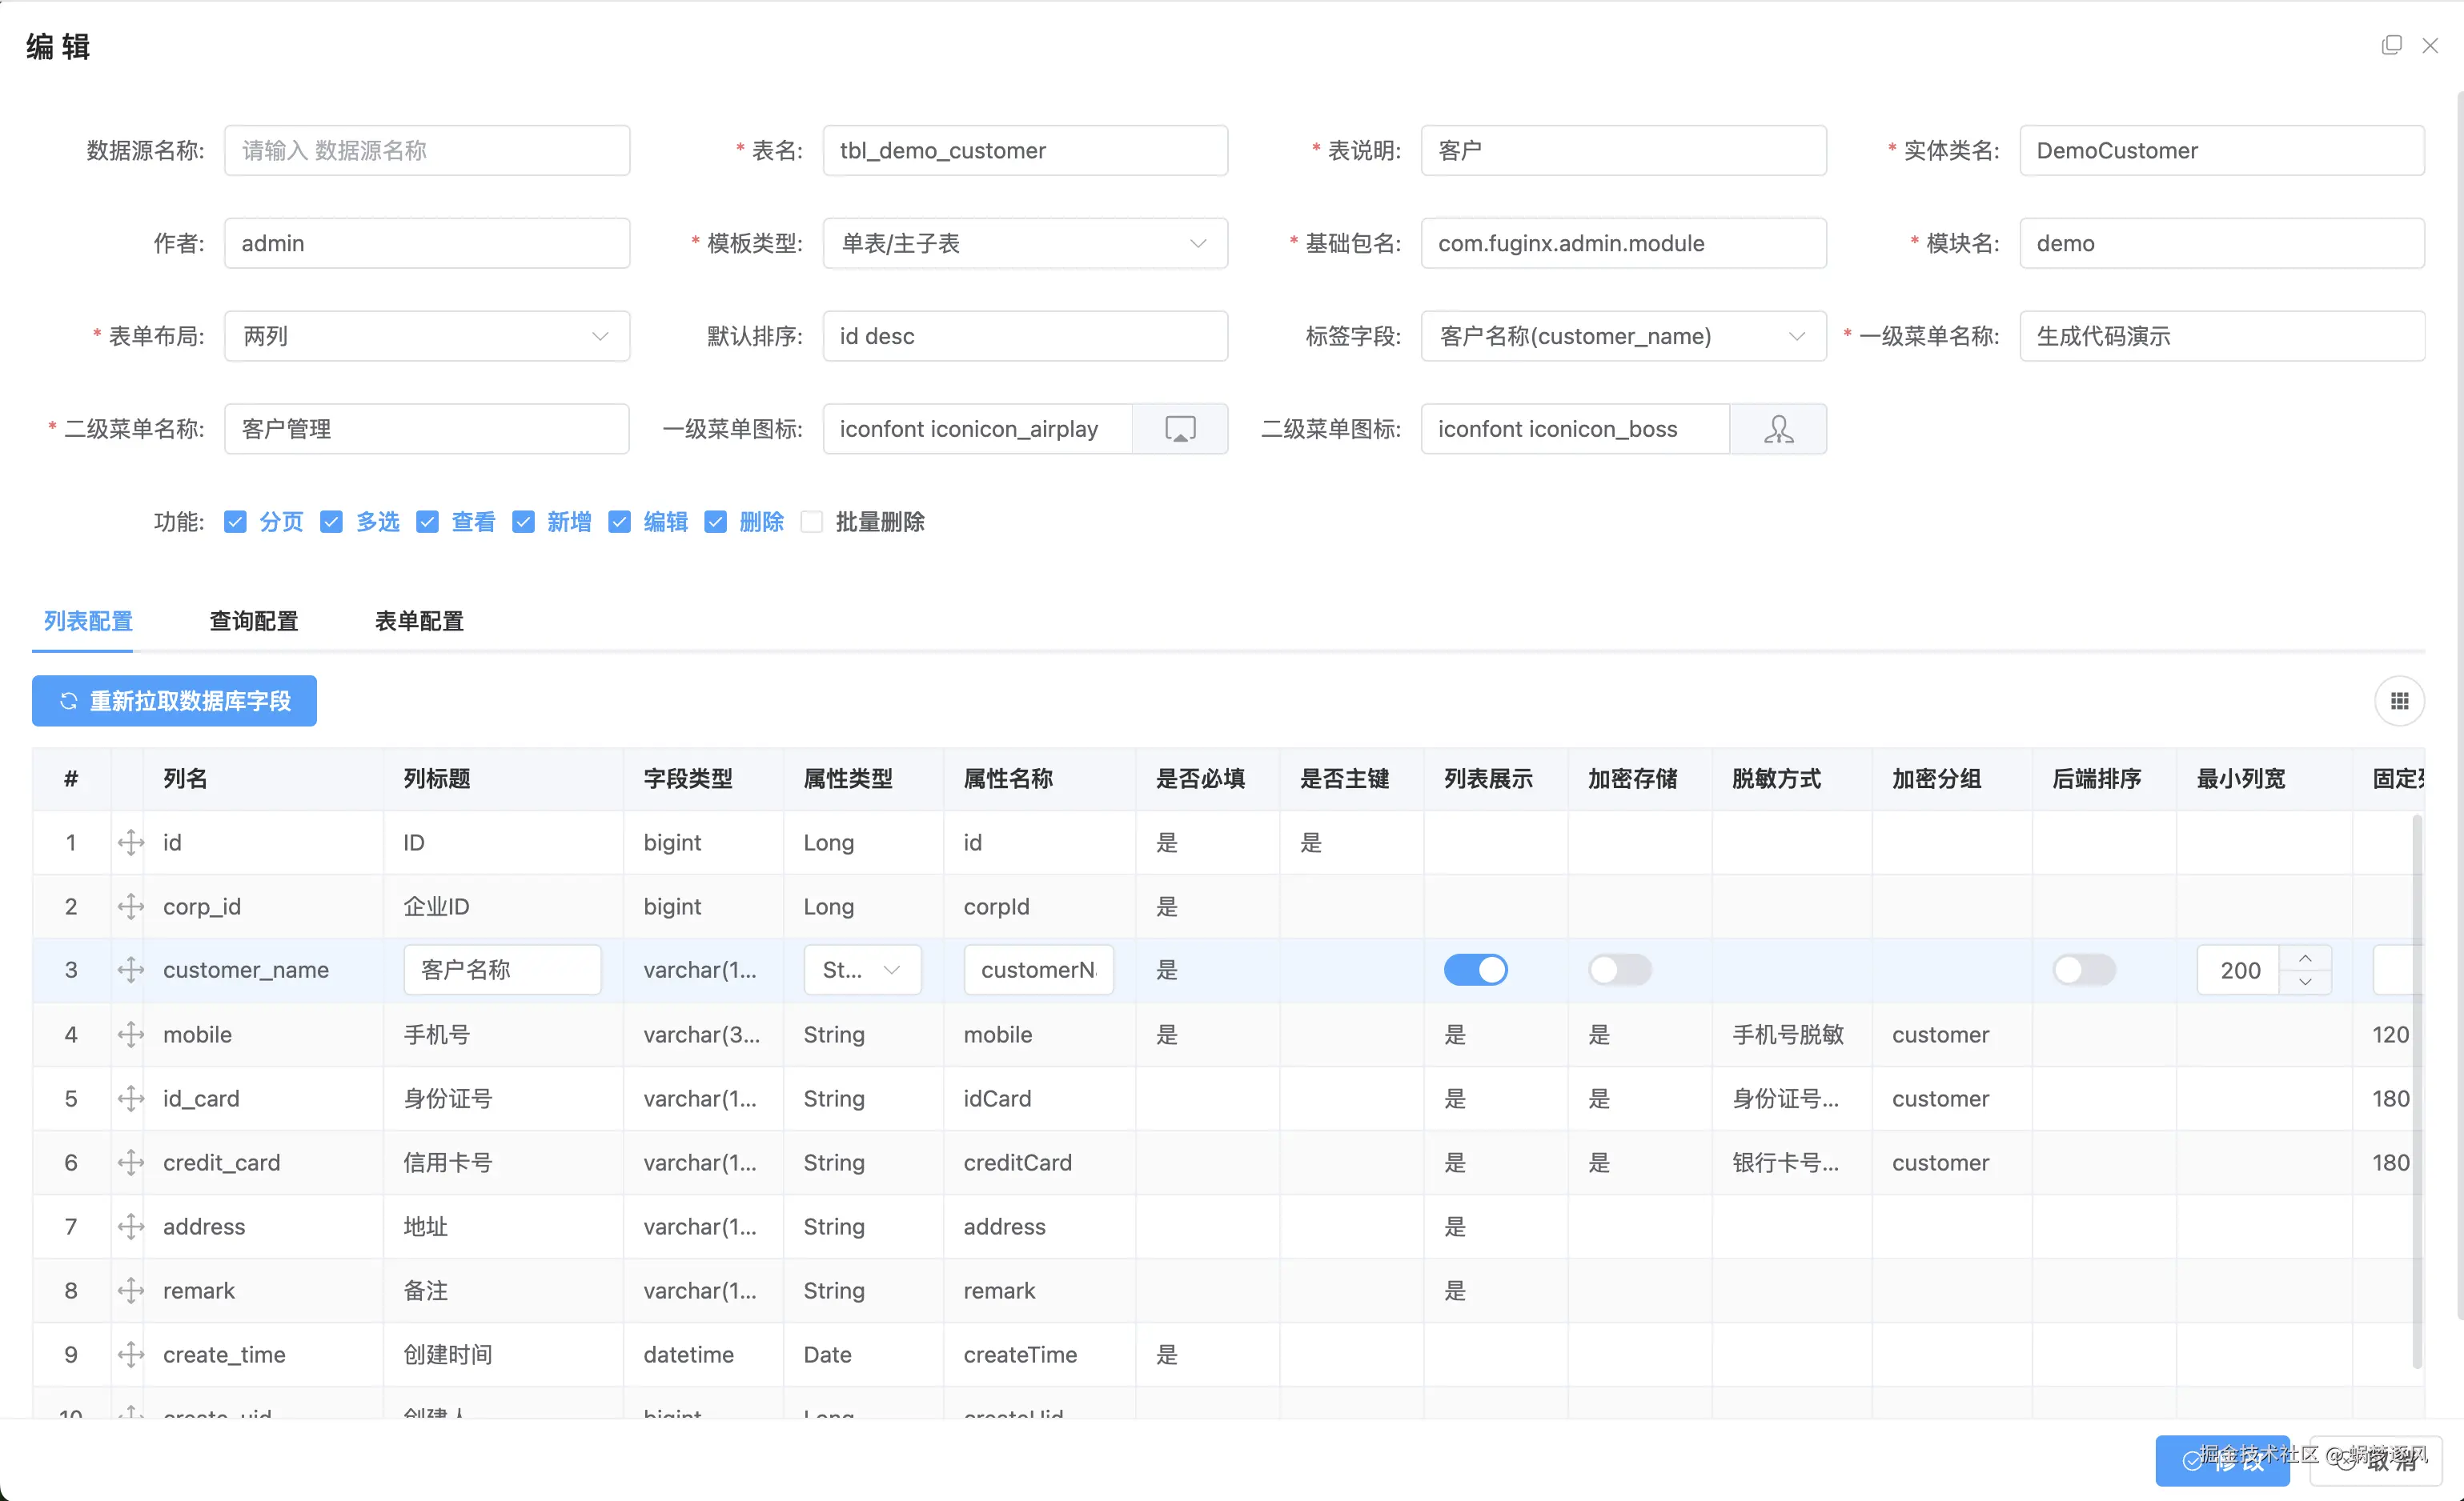This screenshot has height=1501, width=2464.
Task: Click drag handle of address row
Action: 131,1227
